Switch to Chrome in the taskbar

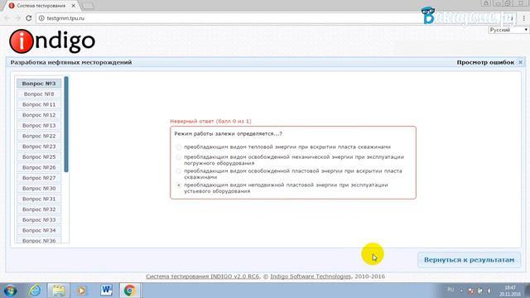coord(129,291)
